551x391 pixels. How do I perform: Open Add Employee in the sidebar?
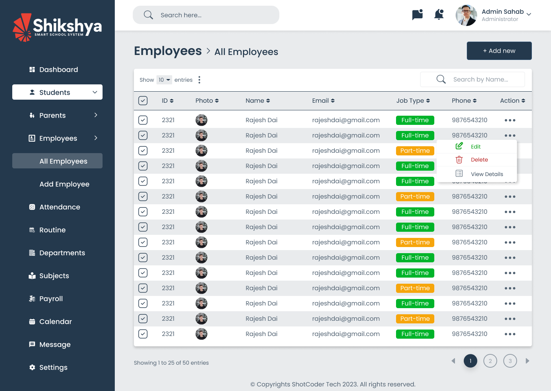tap(64, 184)
